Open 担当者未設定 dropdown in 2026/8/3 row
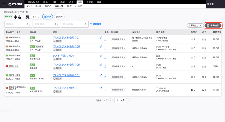Image resolution: width=225 pixels, height=122 pixels. [x=119, y=48]
